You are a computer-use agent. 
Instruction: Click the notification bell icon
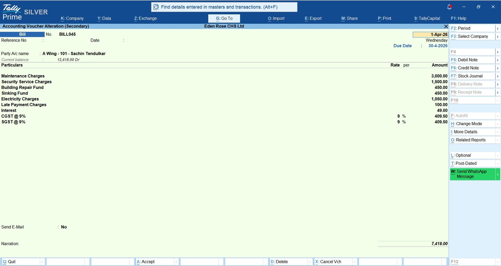[449, 7]
